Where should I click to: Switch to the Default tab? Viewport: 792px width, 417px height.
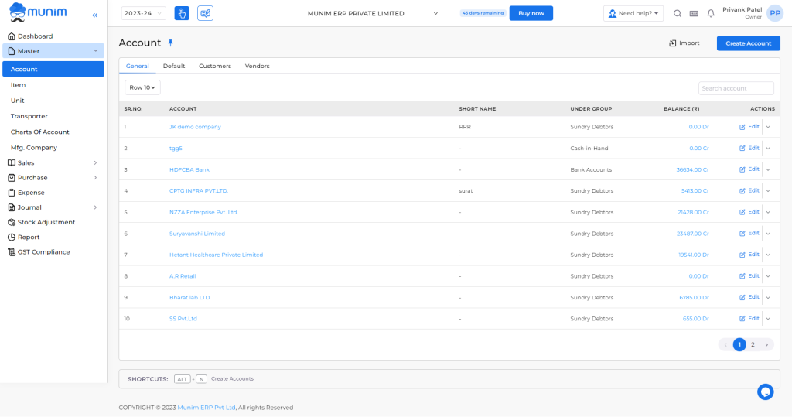tap(174, 67)
